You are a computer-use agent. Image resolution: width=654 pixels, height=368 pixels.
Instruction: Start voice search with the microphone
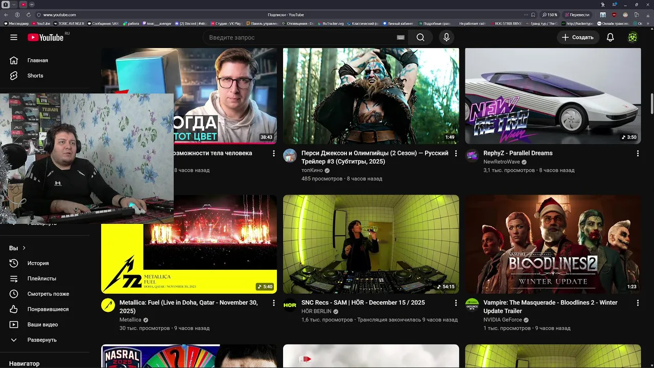pos(447,37)
